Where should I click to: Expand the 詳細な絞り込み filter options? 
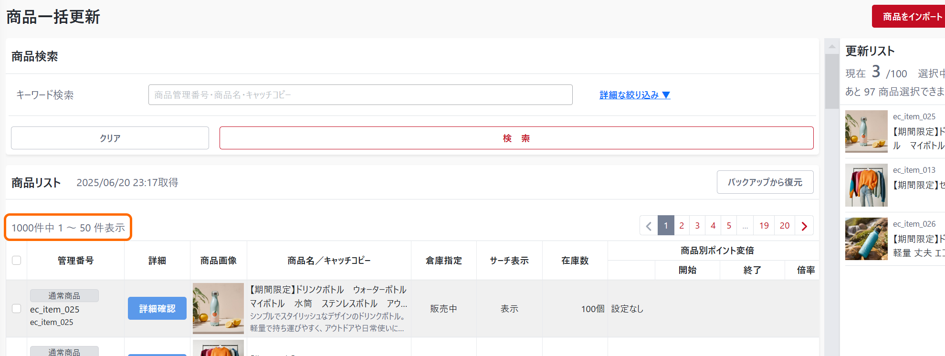click(x=635, y=95)
